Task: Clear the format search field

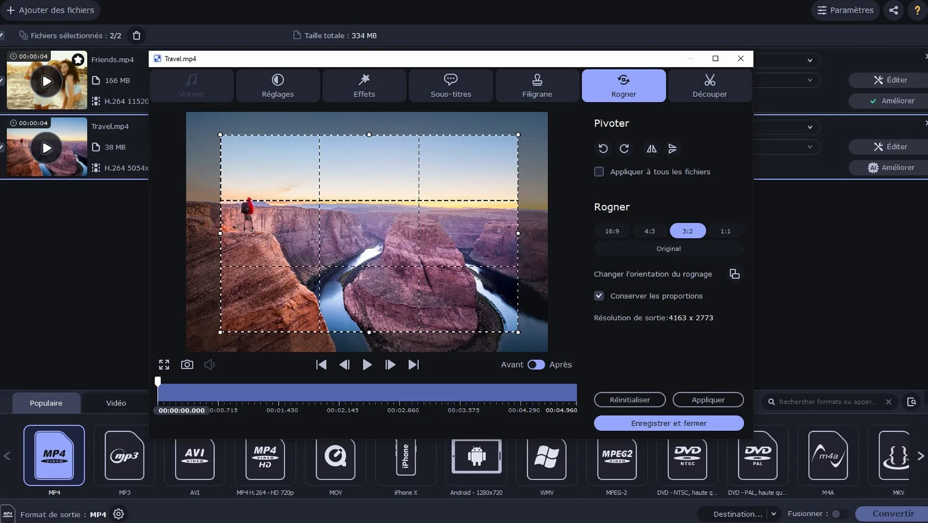Action: tap(889, 402)
